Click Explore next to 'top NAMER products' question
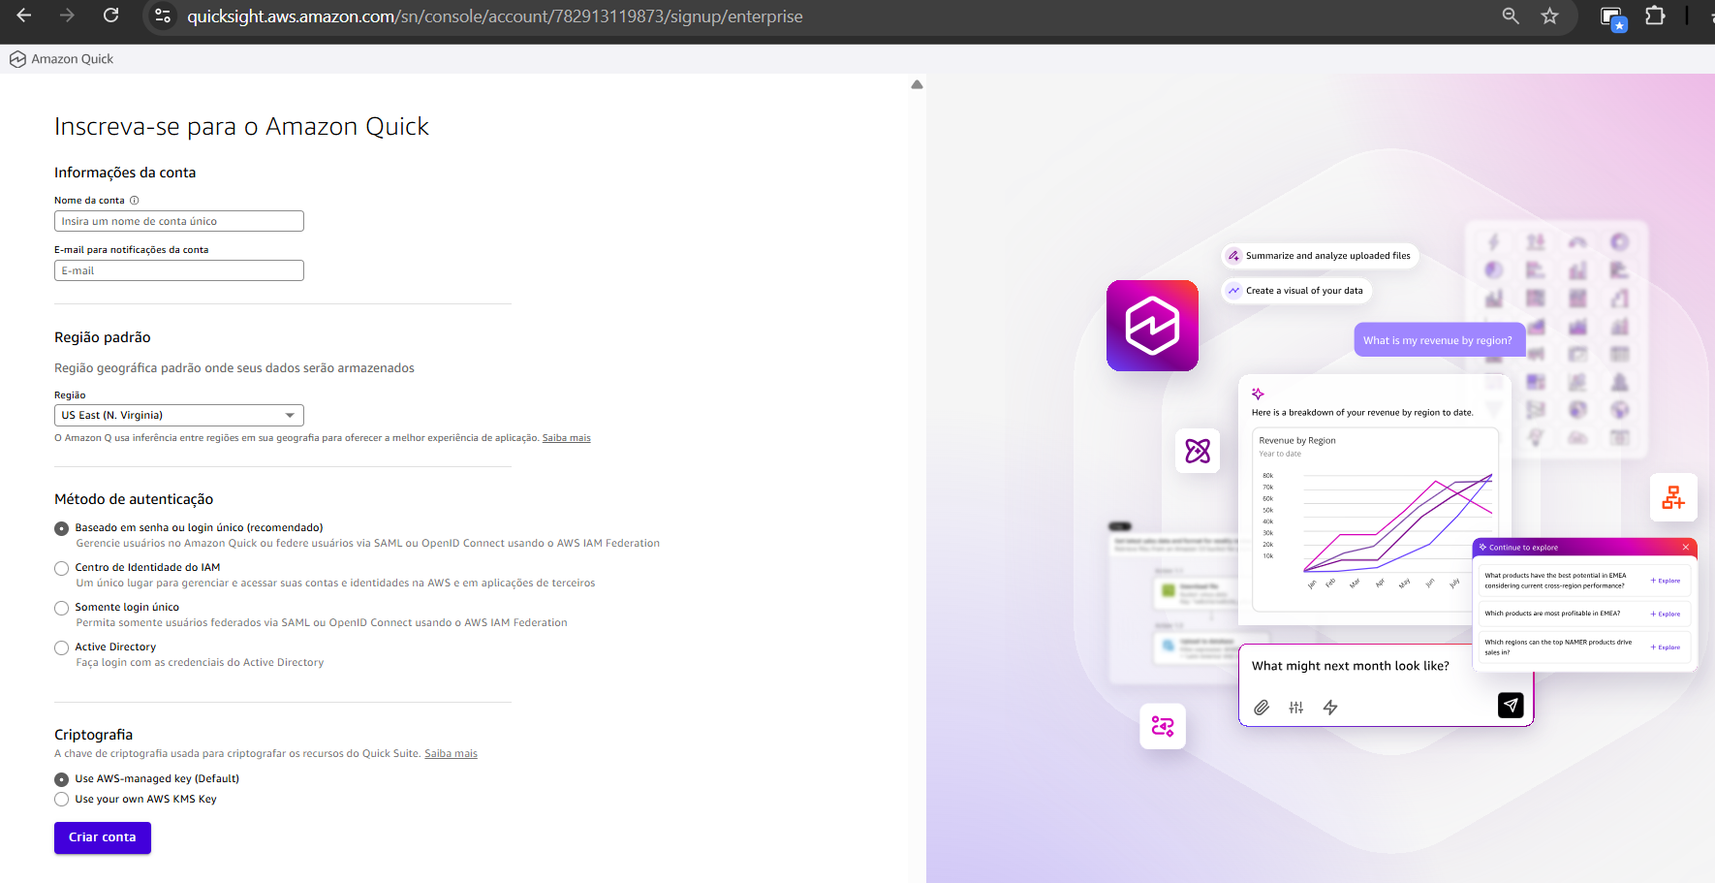Image resolution: width=1715 pixels, height=883 pixels. [1666, 647]
